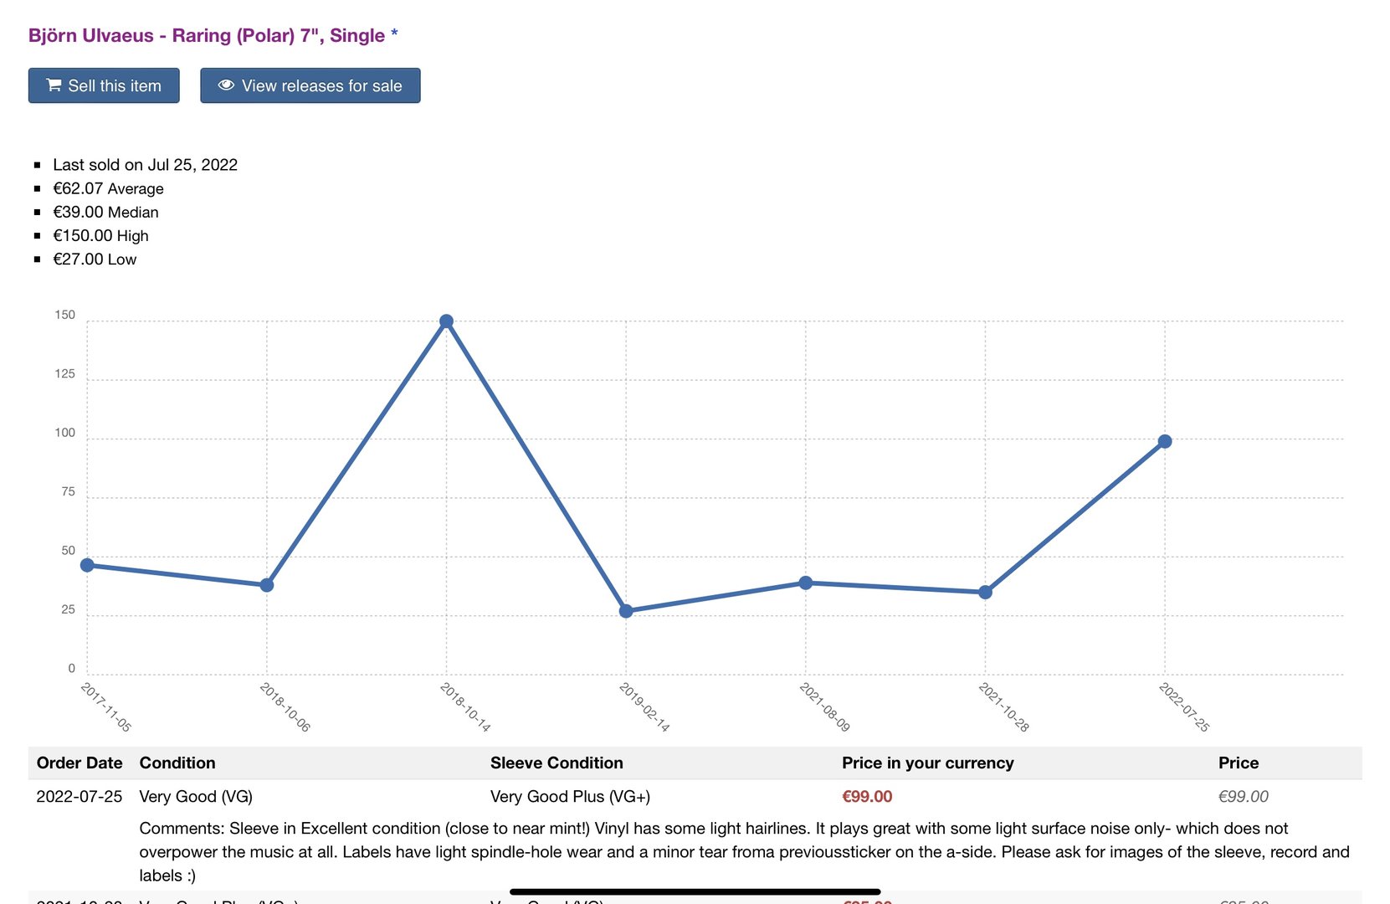
Task: Click the Order Date column header
Action: coord(80,763)
